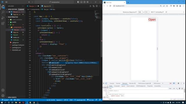
Task: Select onAuxClick? autocomplete suggestion
Action: click(74, 67)
